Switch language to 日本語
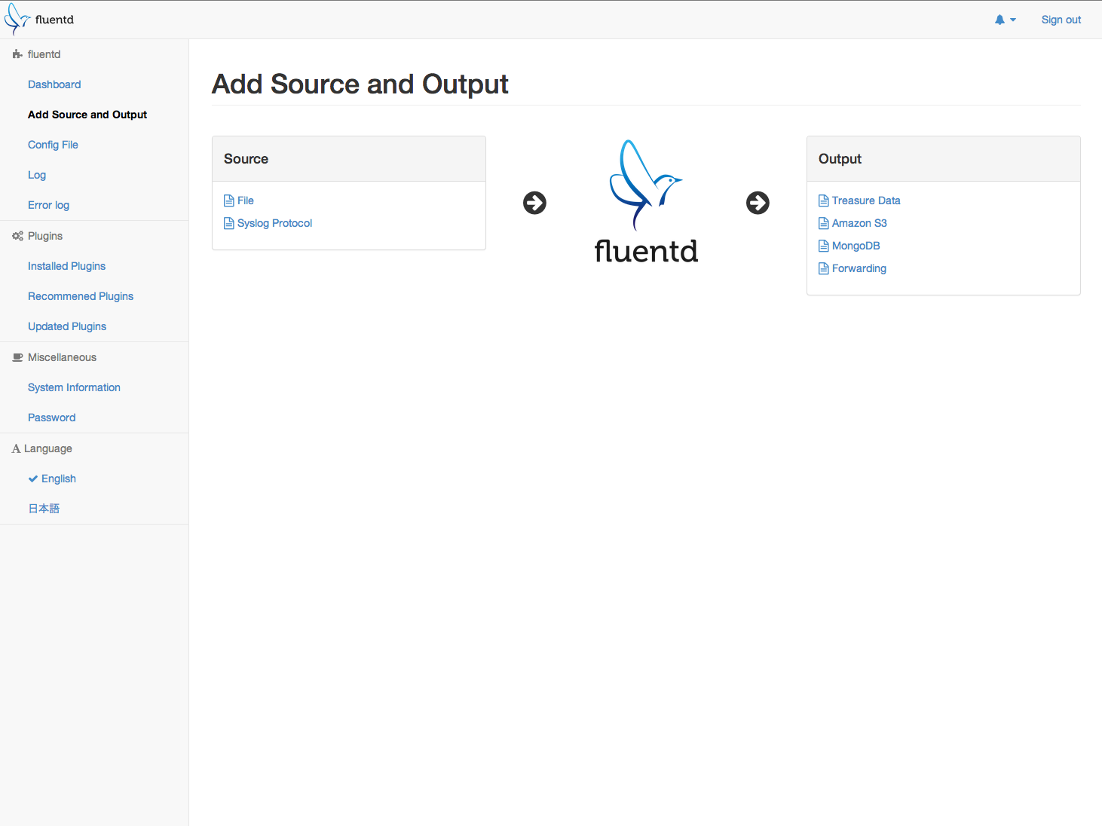The image size is (1102, 826). 44,509
